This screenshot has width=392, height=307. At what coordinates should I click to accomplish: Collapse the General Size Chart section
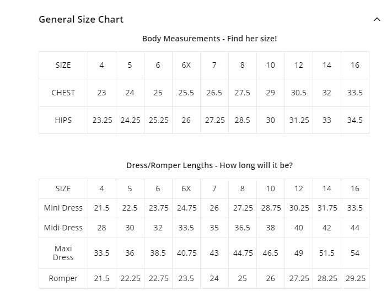(x=377, y=19)
